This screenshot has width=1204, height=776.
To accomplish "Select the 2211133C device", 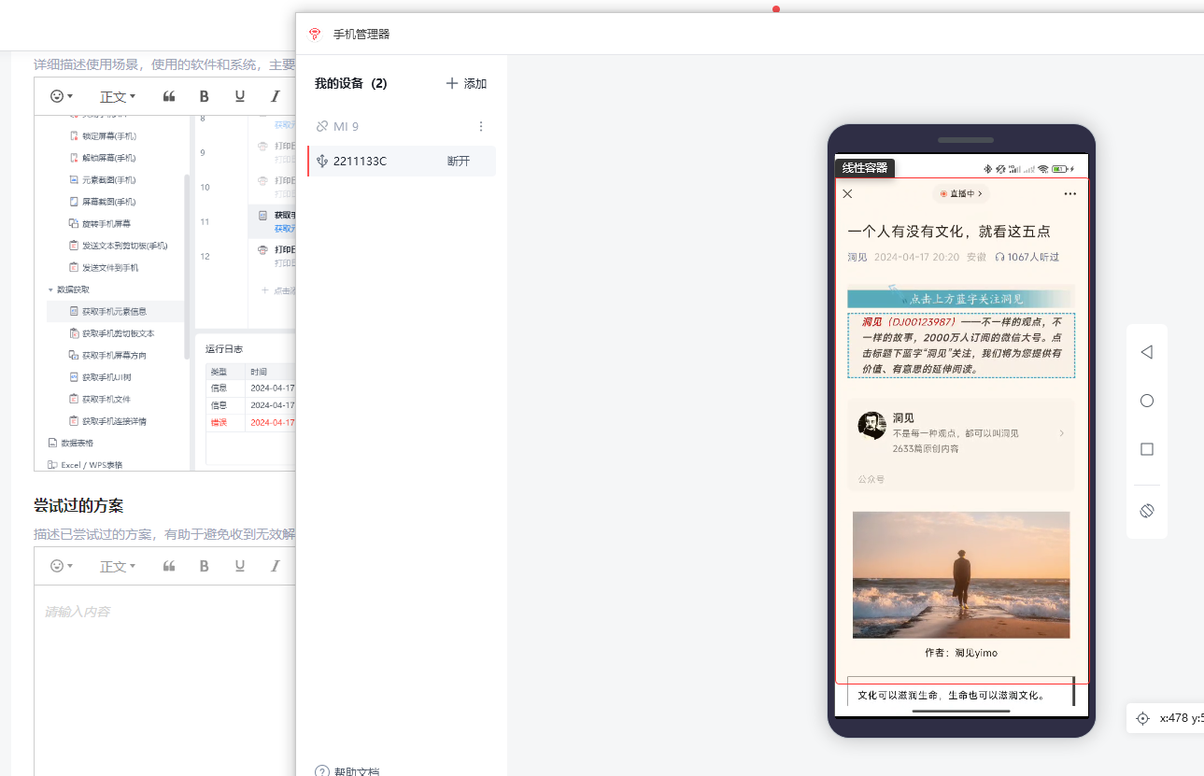I will [402, 162].
